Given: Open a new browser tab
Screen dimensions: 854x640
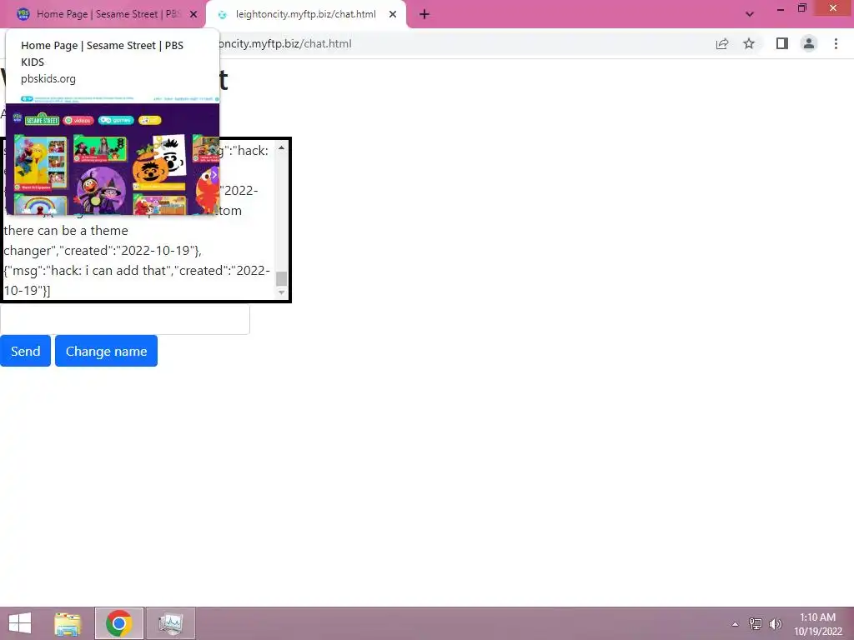Looking at the screenshot, I should [x=424, y=14].
